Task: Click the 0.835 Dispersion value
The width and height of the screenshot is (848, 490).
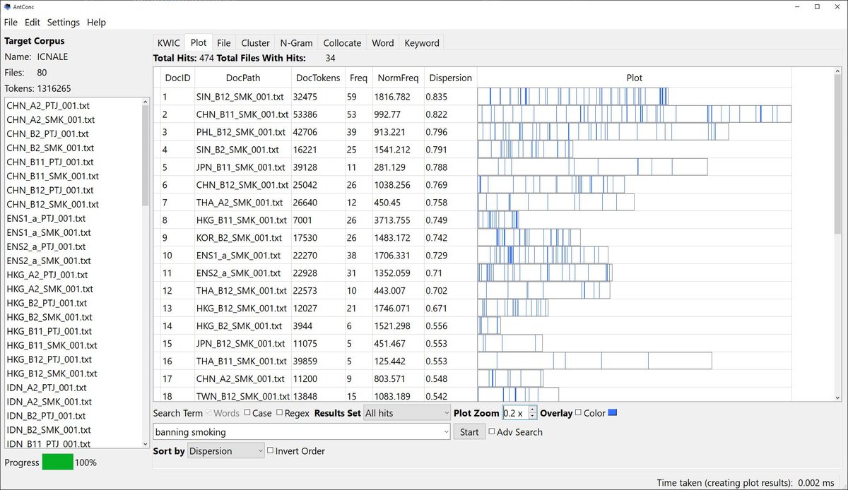Action: pos(436,96)
